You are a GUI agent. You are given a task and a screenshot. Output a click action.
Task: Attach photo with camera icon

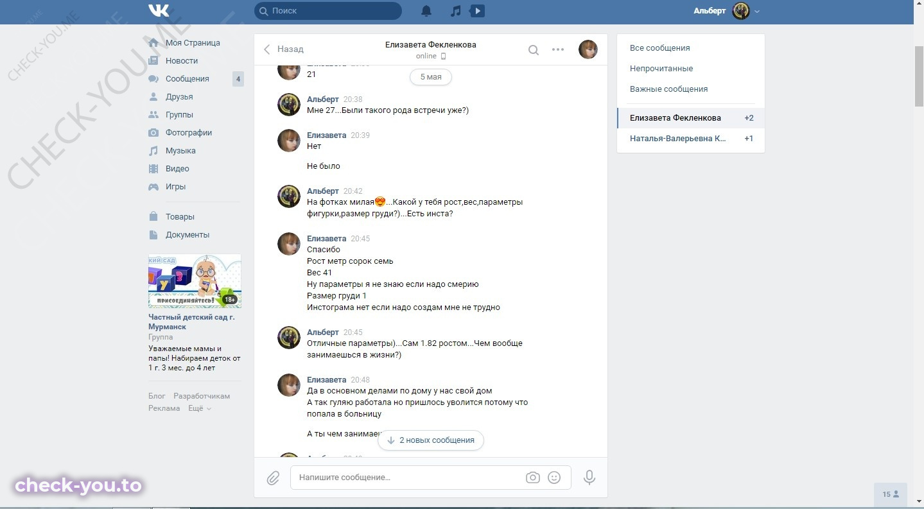click(532, 478)
